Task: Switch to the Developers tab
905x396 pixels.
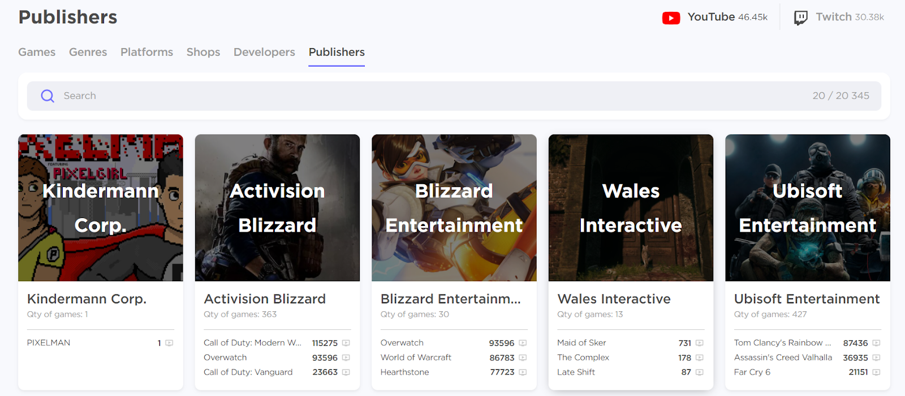Action: pyautogui.click(x=264, y=52)
